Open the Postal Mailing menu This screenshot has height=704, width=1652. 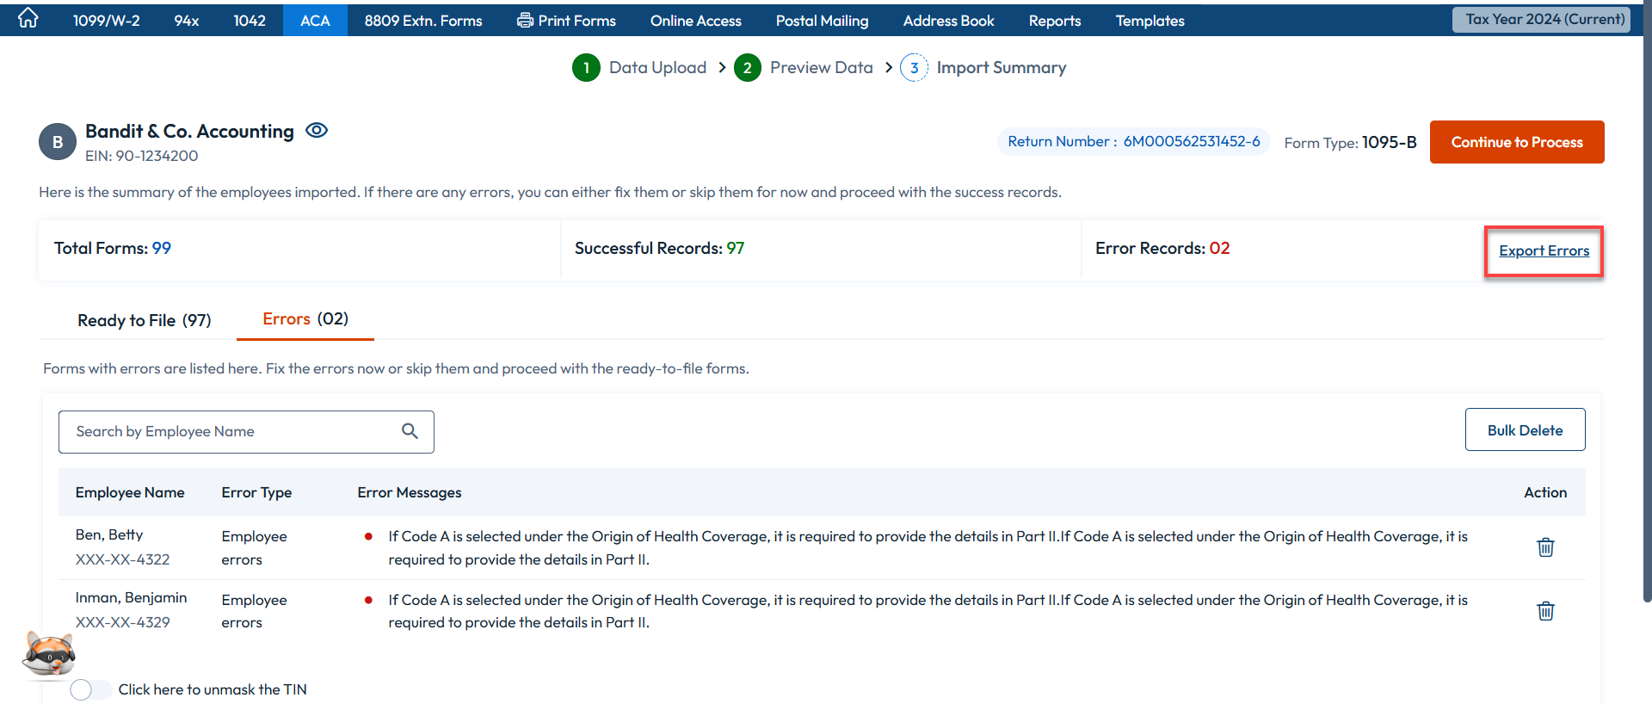click(822, 20)
